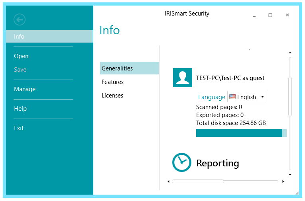
Task: Click the horizontal scrollbar thumb
Action: (x=198, y=181)
